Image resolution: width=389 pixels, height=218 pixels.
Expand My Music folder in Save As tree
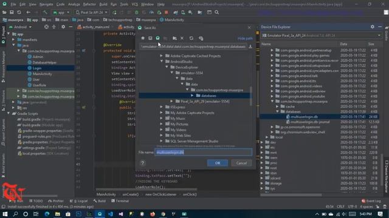(162, 119)
